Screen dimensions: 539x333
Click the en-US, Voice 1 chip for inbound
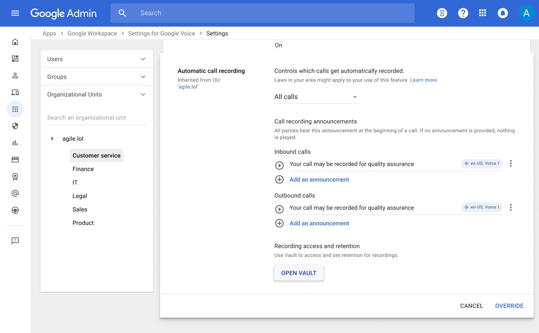[482, 163]
